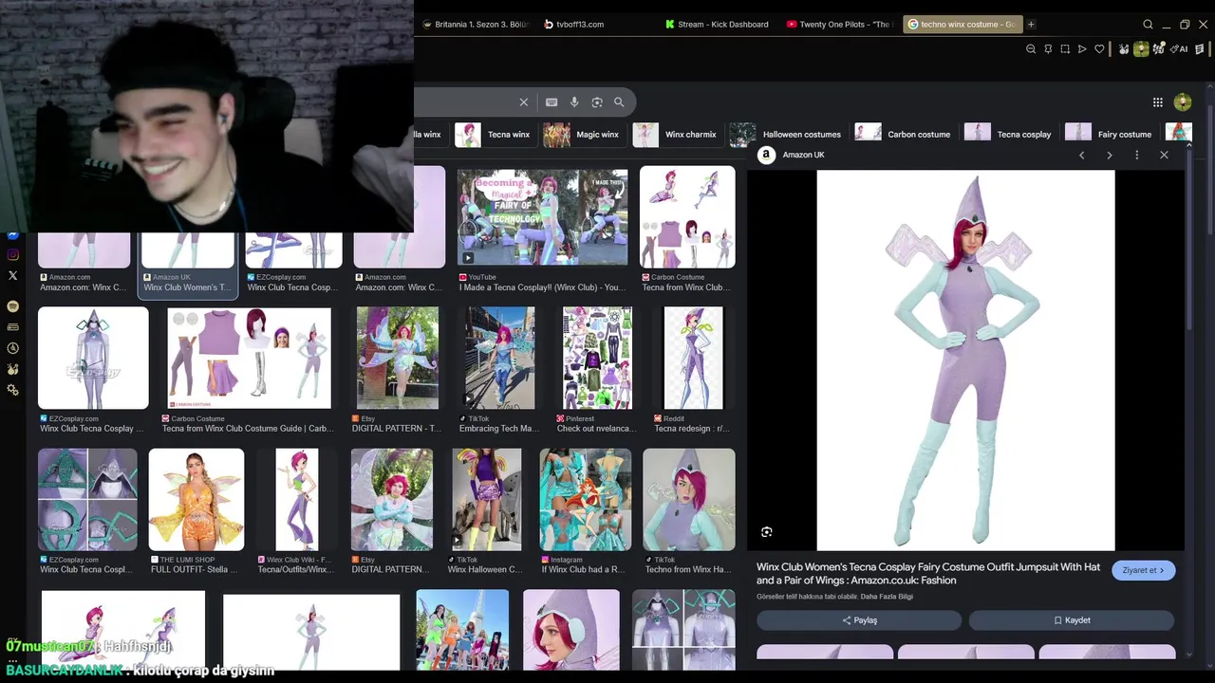Take a snapshot with selection icon
Image resolution: width=1215 pixels, height=683 pixels.
(x=1065, y=49)
